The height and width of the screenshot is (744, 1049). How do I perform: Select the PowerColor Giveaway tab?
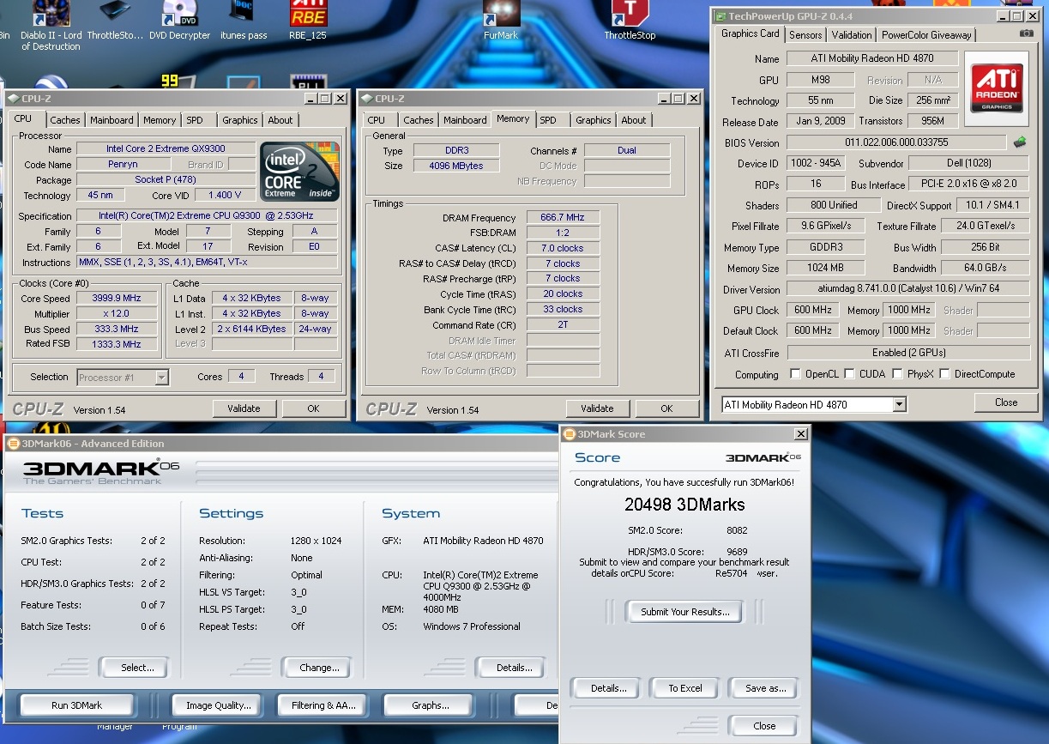[x=926, y=35]
